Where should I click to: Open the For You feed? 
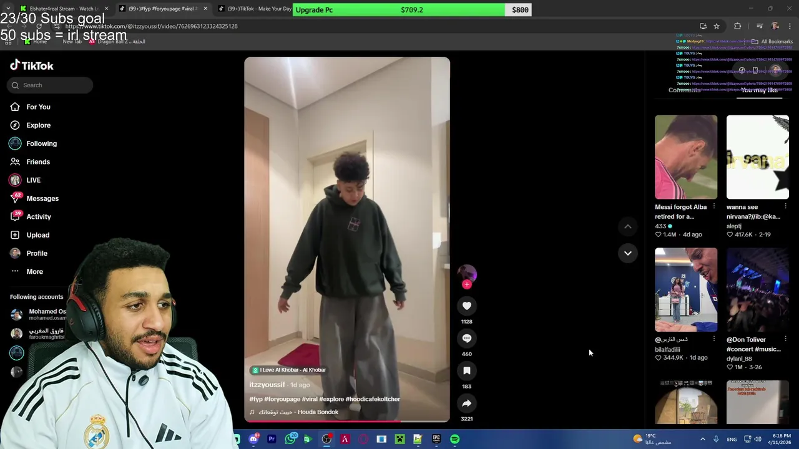[30, 107]
